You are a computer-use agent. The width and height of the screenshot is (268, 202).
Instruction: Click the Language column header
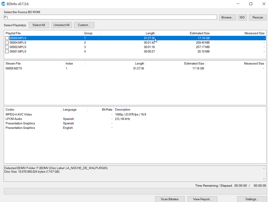click(x=75, y=110)
